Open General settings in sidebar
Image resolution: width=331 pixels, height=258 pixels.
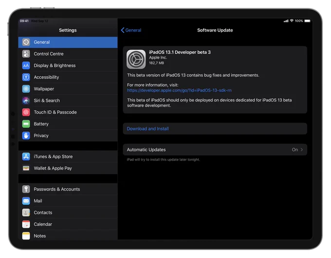(x=68, y=42)
